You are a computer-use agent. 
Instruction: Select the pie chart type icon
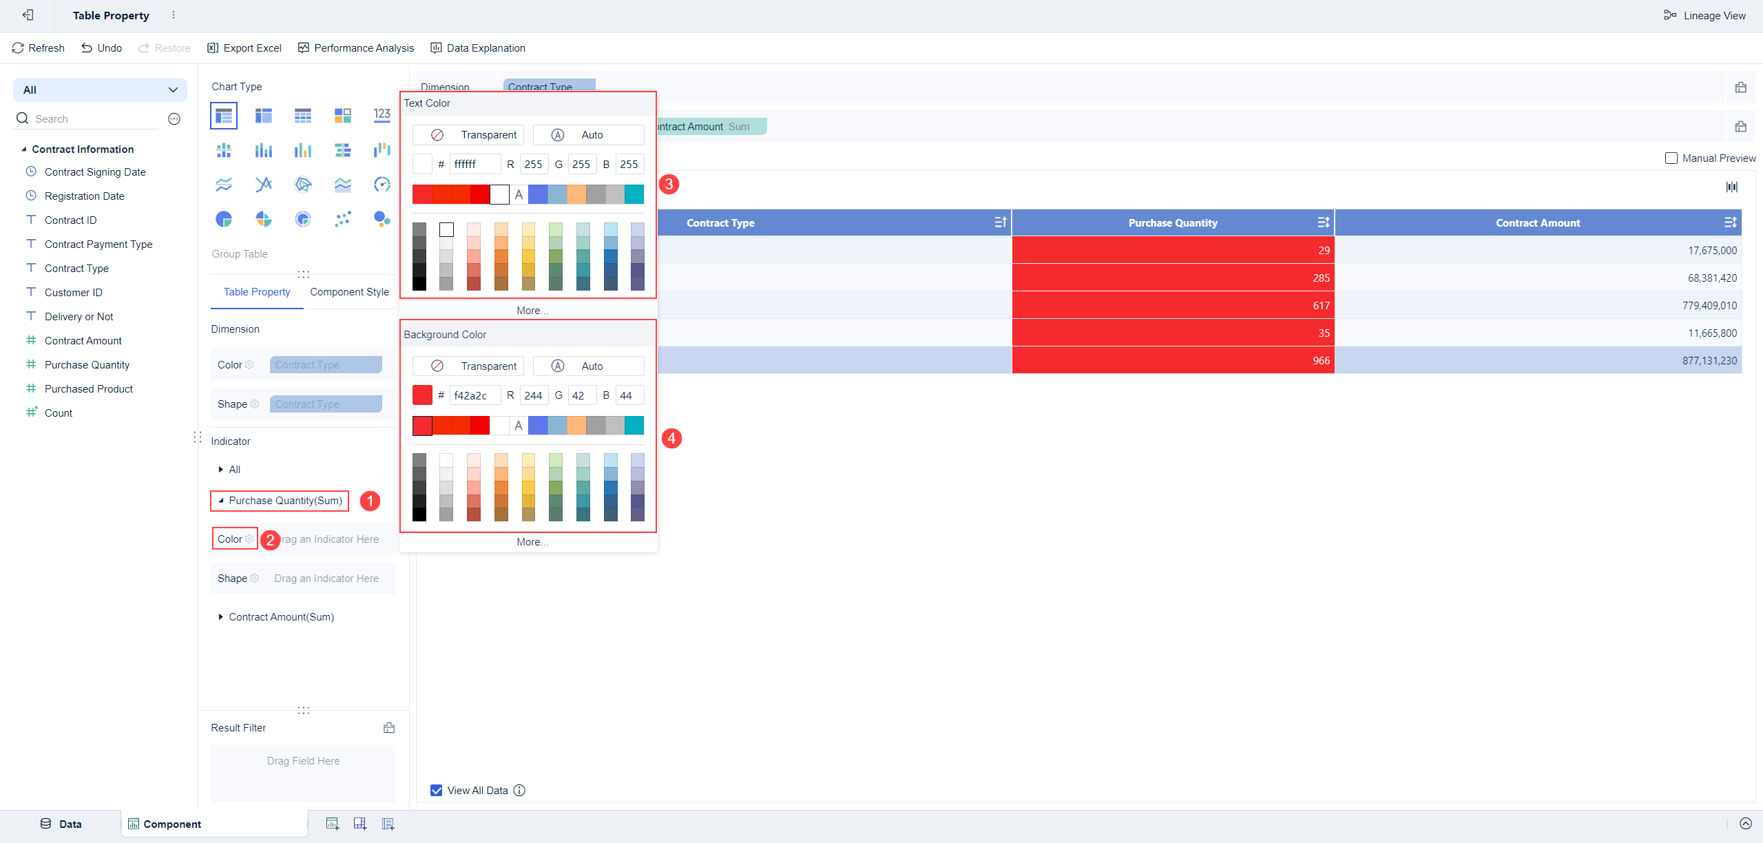point(224,219)
